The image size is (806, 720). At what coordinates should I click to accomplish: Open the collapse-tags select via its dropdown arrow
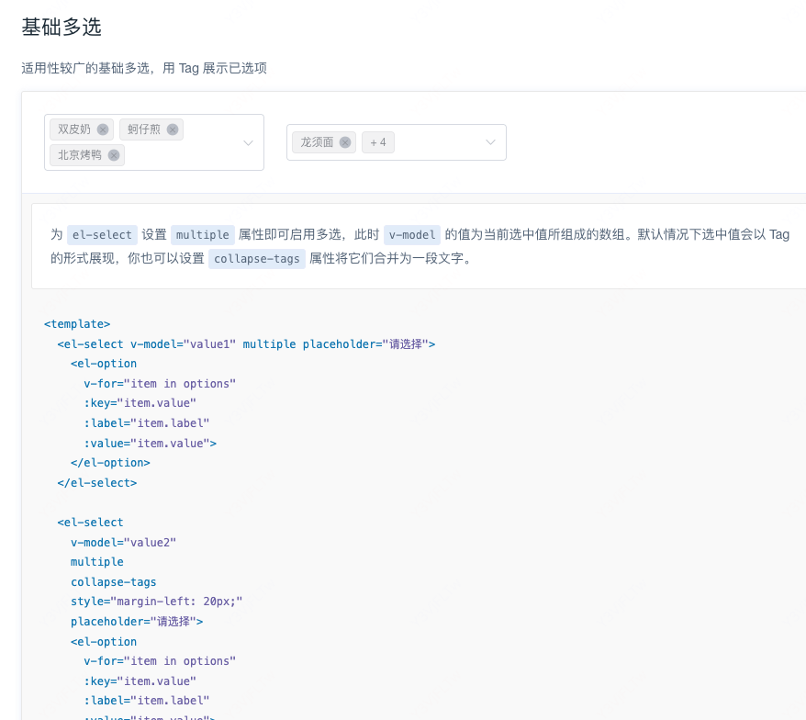click(x=489, y=142)
